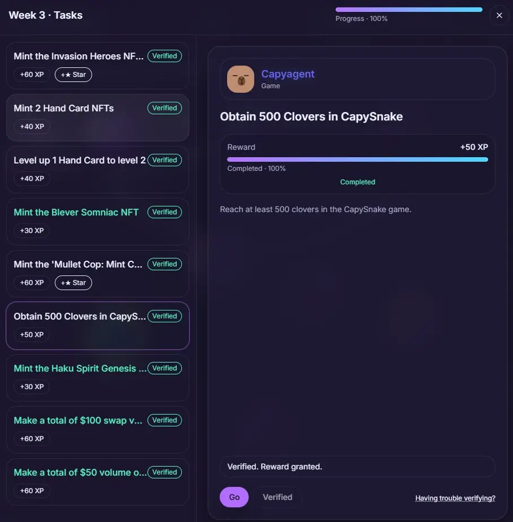Click the Star badge on Invasion Heroes task

point(73,75)
